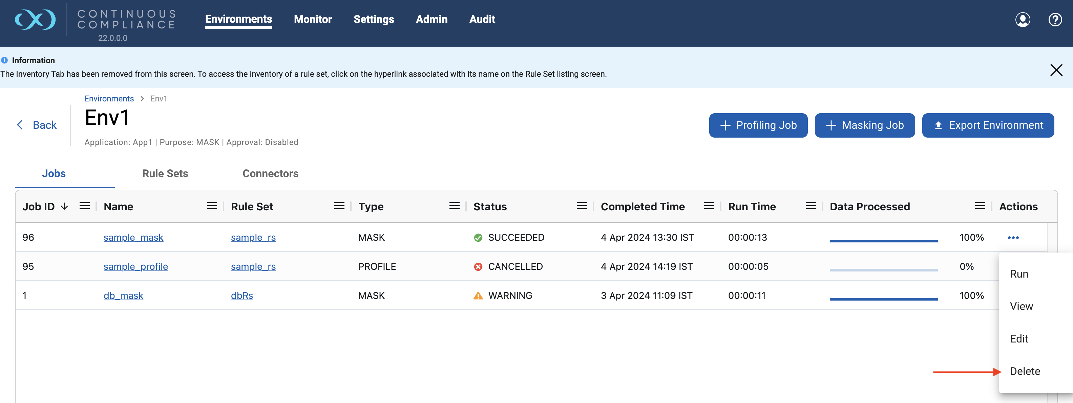This screenshot has height=403, width=1073.
Task: Open three-dots actions menu for job 96
Action: pos(1013,237)
